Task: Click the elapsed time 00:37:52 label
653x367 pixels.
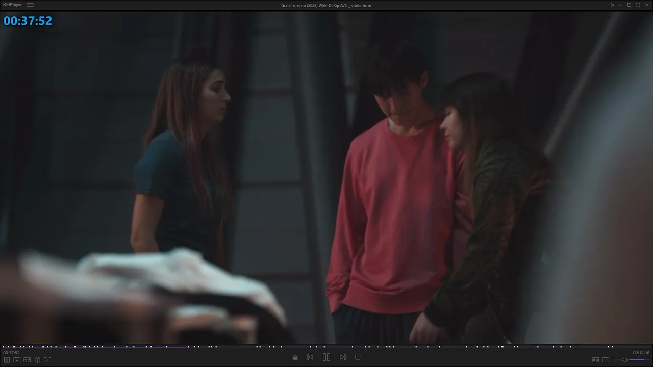Action: click(11, 353)
